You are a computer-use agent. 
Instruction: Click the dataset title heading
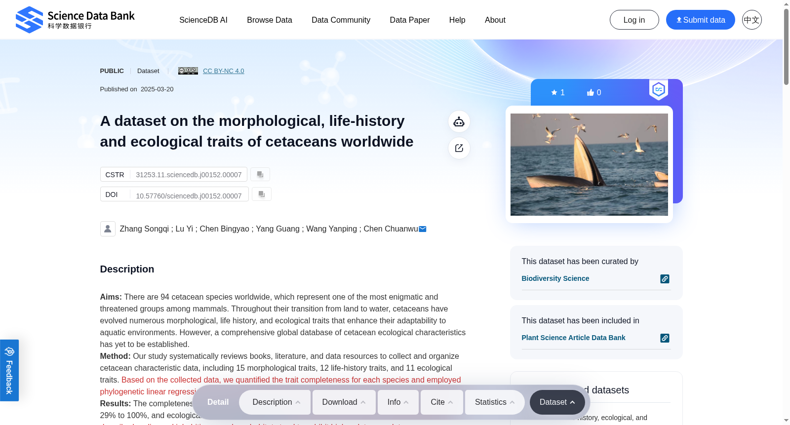click(x=257, y=131)
